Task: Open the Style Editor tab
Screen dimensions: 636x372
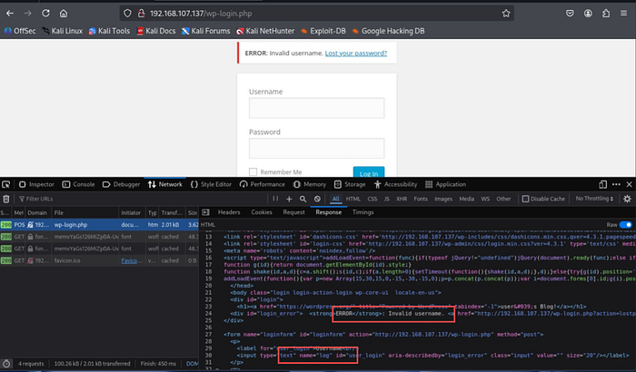Action: click(211, 184)
